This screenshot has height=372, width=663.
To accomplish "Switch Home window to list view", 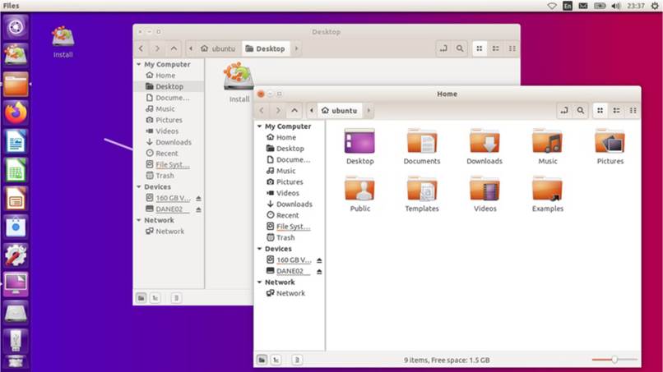I will (616, 111).
